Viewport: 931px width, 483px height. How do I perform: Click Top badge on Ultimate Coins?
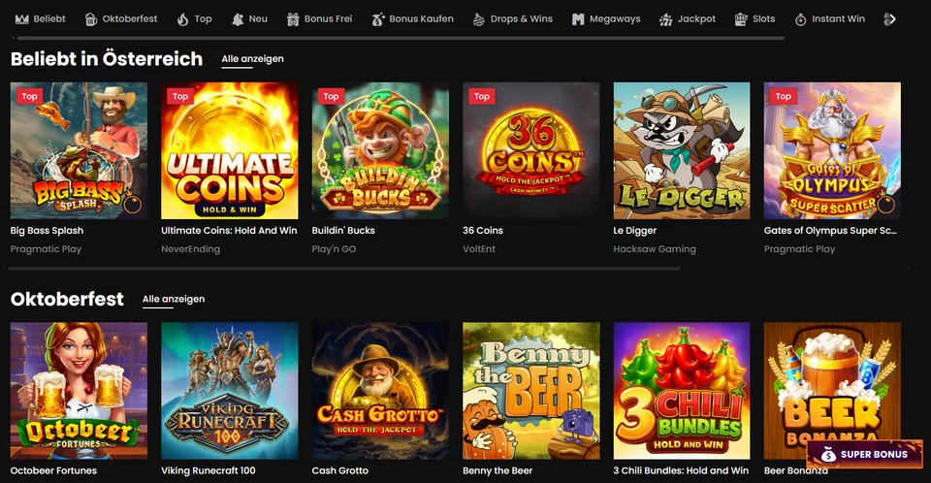click(x=180, y=96)
